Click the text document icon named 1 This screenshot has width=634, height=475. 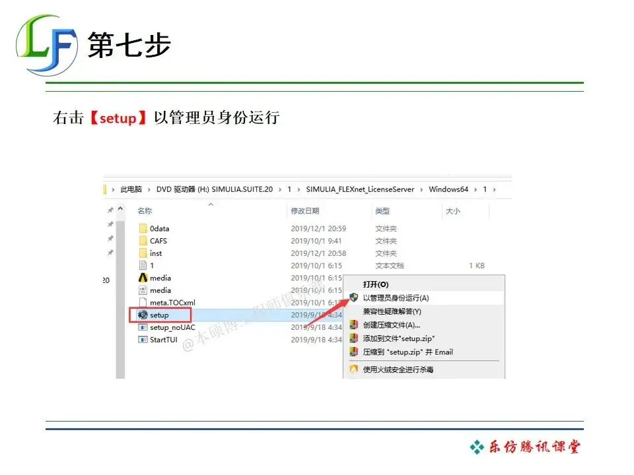pos(143,265)
